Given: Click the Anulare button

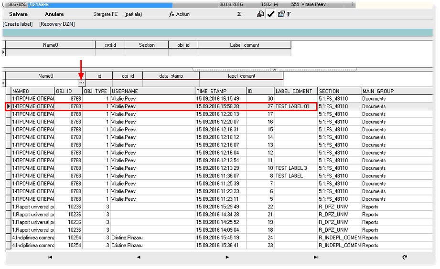Looking at the screenshot, I should pyautogui.click(x=54, y=14).
